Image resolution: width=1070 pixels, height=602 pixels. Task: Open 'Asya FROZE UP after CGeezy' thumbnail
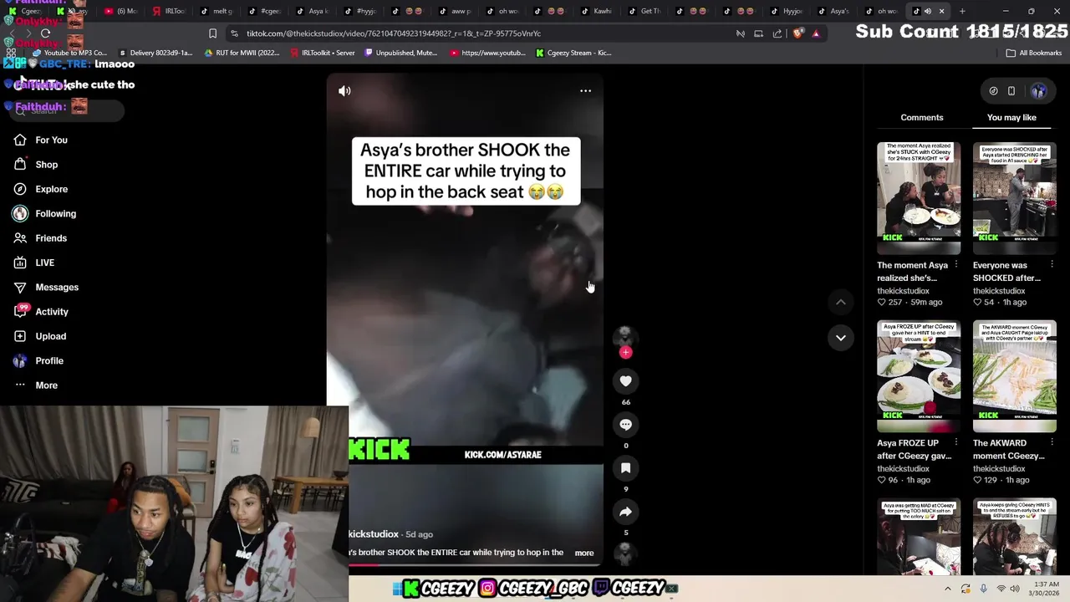(919, 376)
